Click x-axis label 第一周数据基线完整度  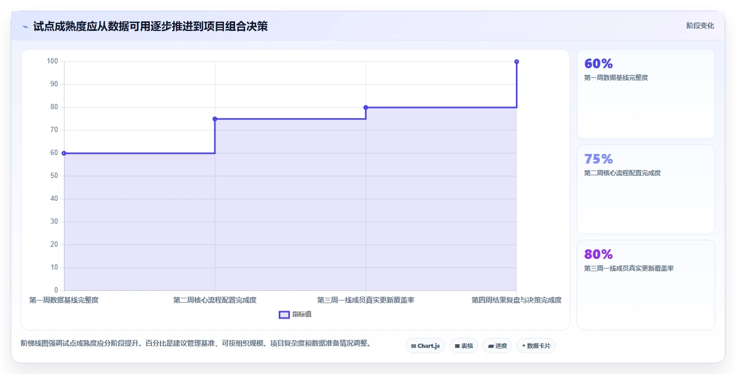point(64,300)
